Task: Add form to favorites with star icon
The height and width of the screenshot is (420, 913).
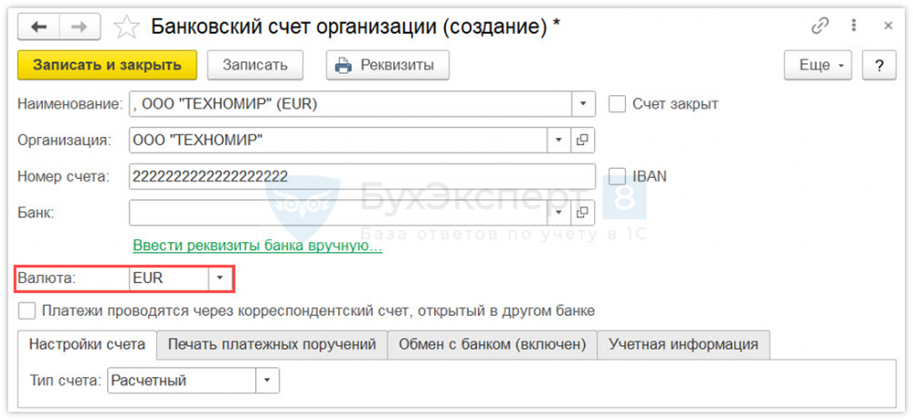Action: click(125, 28)
